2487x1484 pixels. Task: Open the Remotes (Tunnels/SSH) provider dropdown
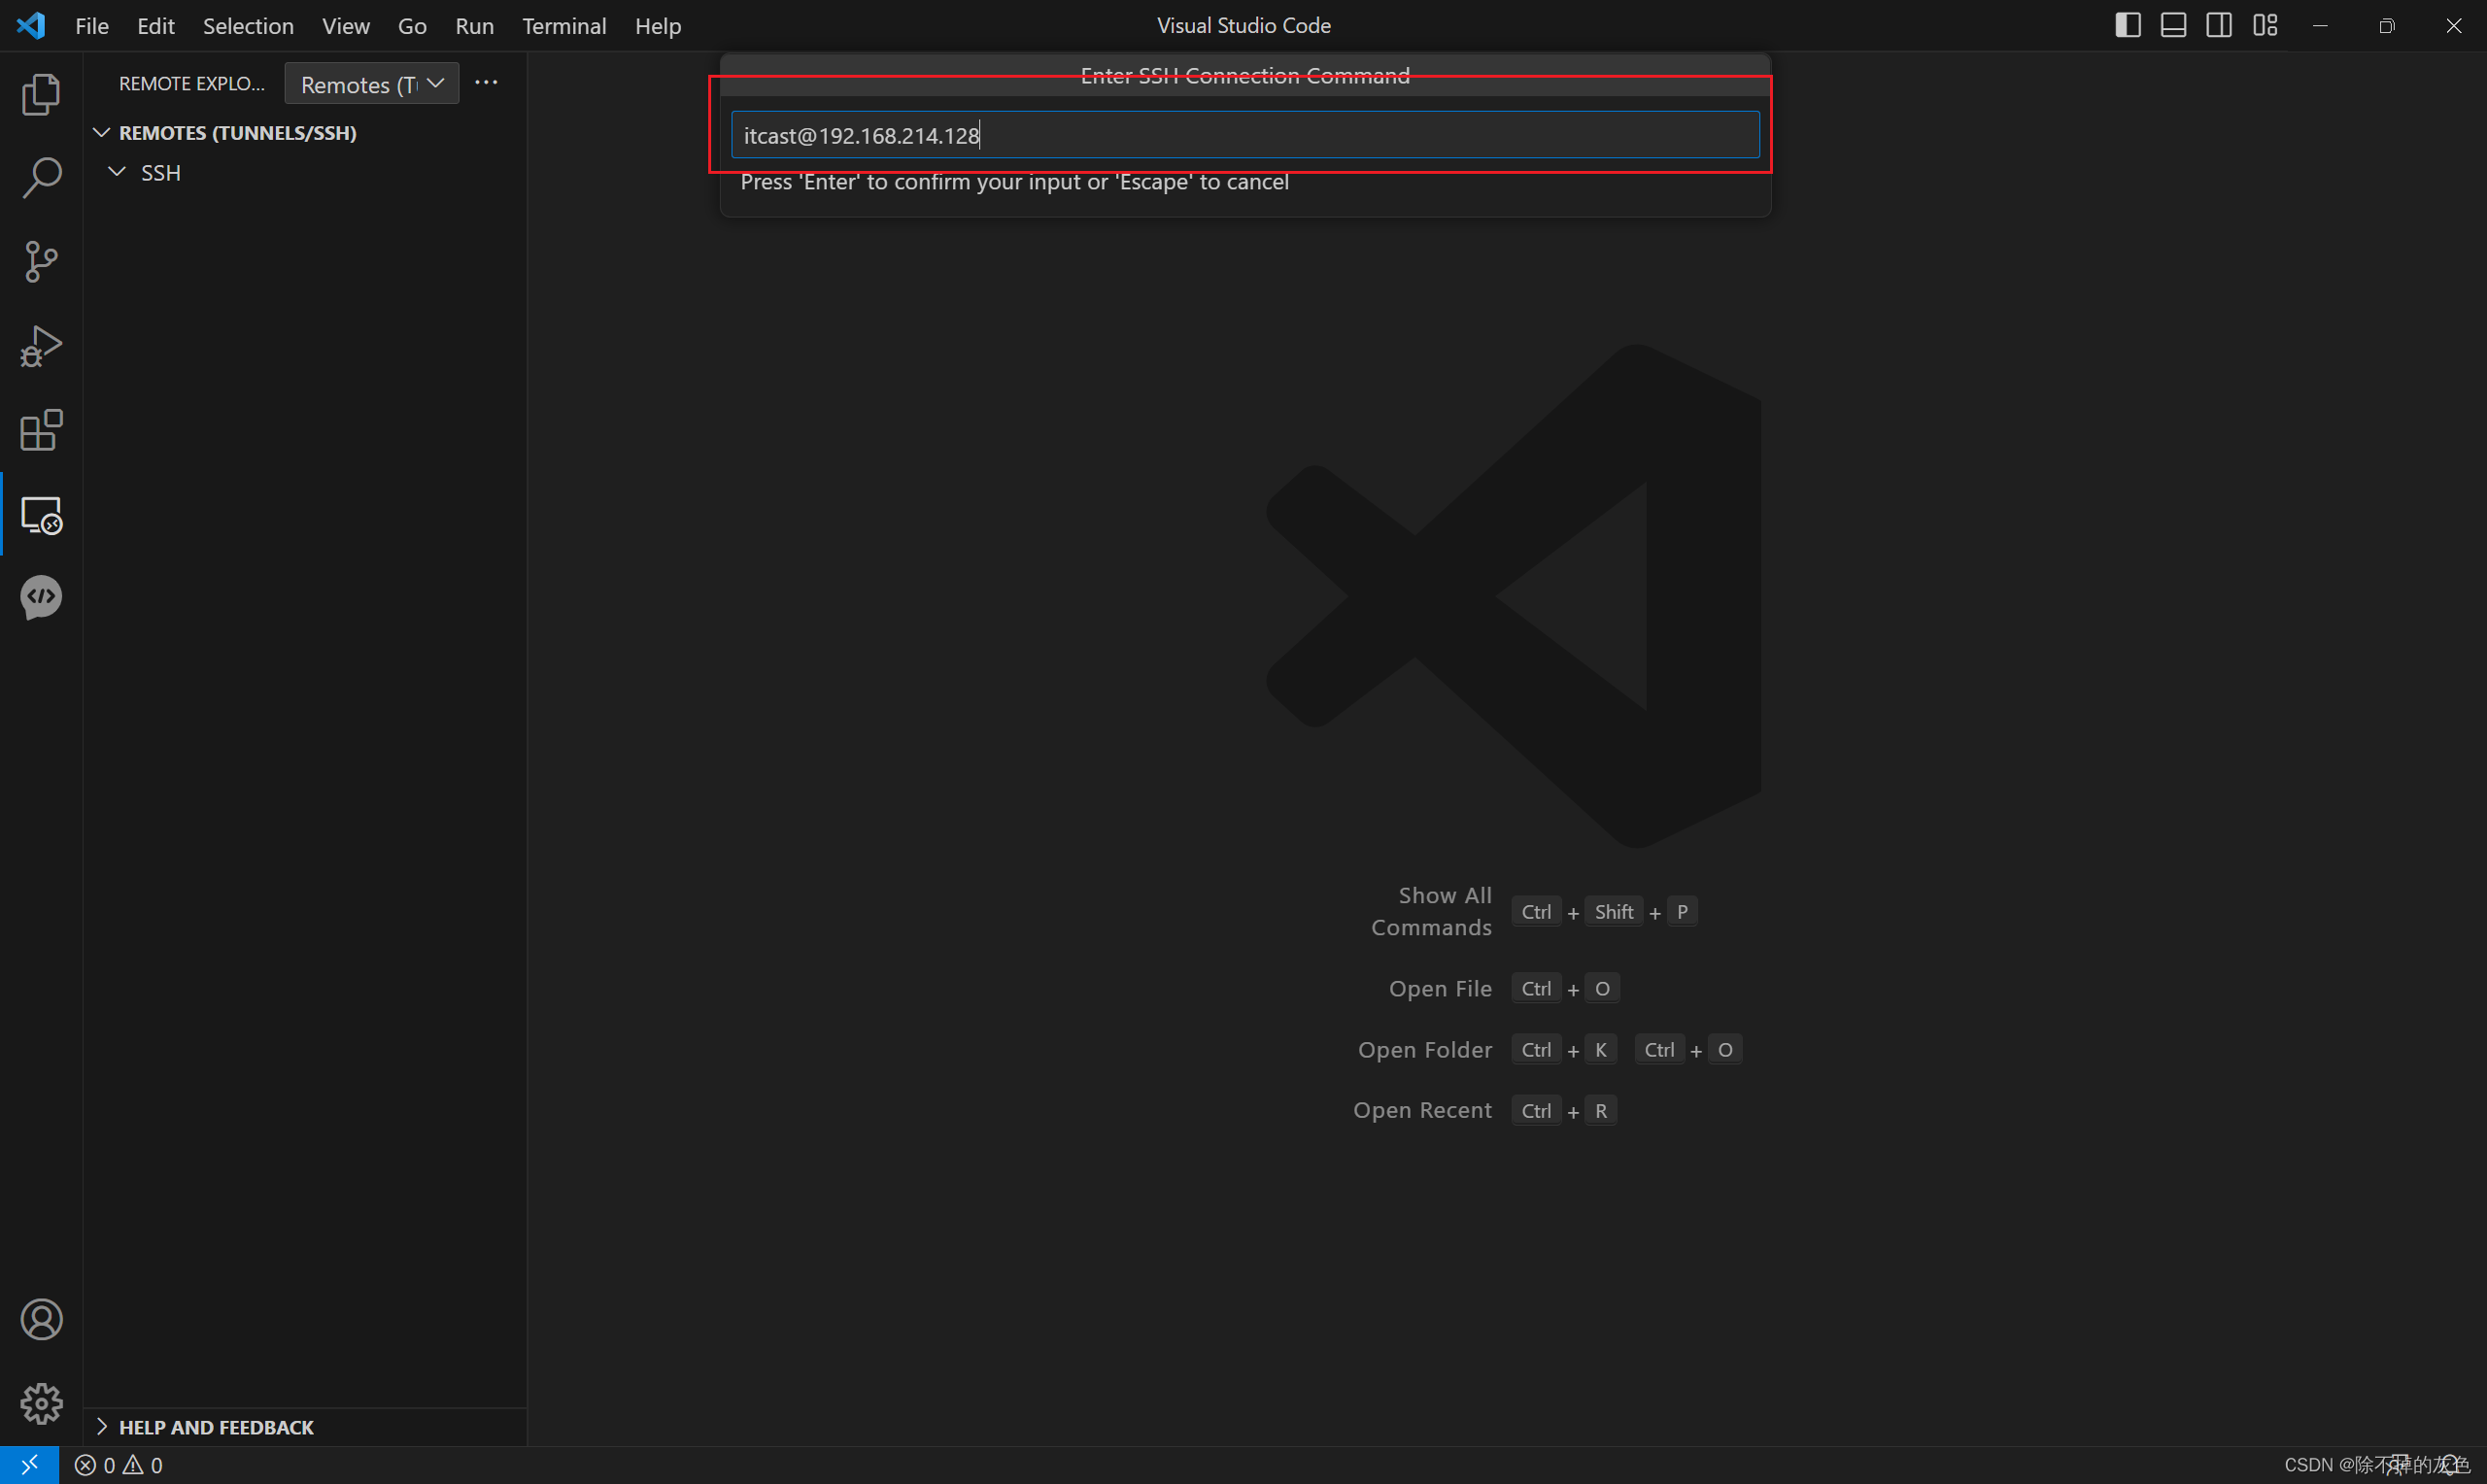(x=371, y=83)
